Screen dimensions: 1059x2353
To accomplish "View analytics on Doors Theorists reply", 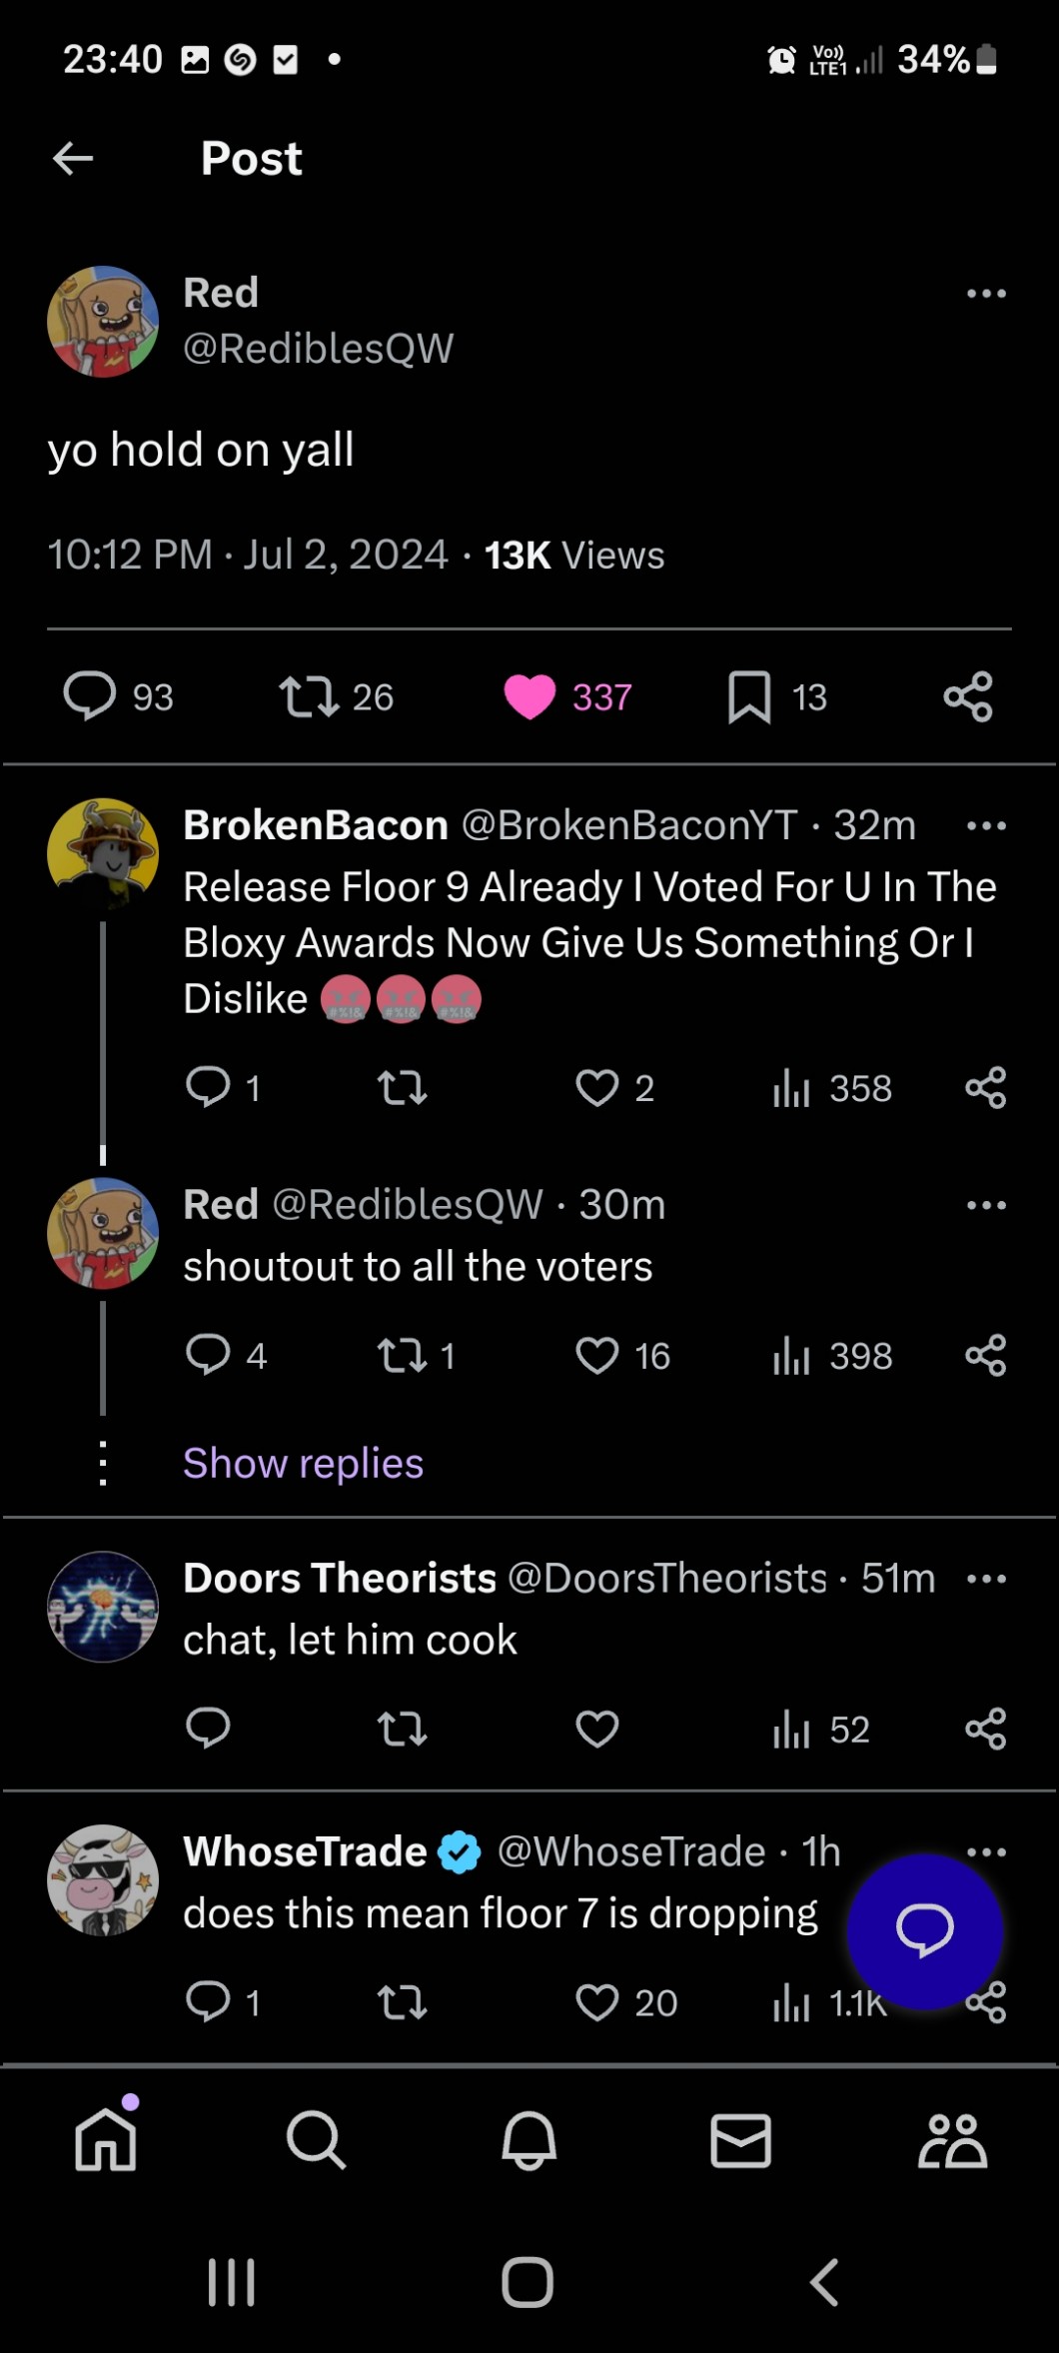I will (791, 1730).
